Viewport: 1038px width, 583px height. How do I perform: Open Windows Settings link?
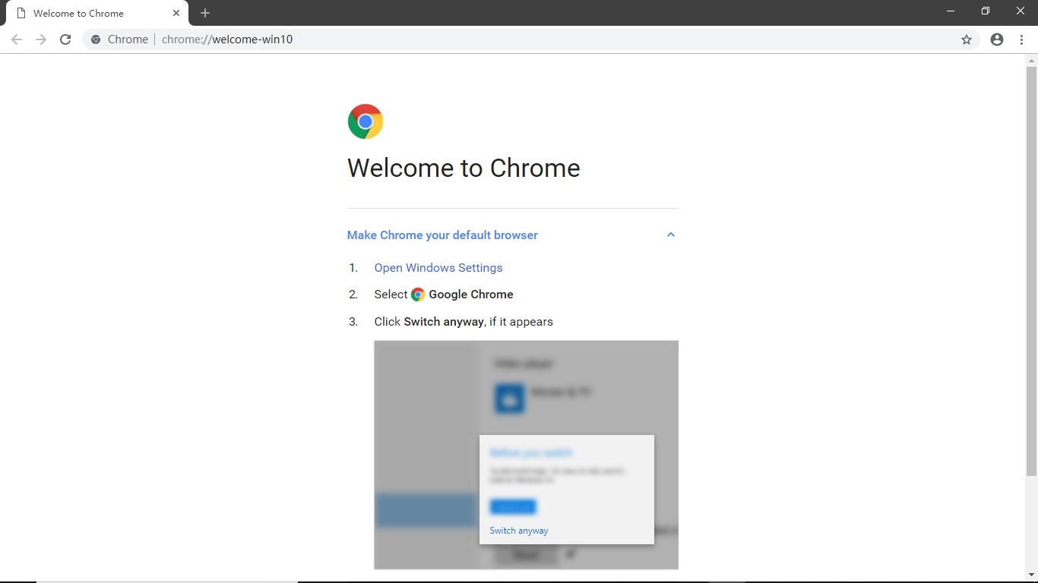point(438,268)
